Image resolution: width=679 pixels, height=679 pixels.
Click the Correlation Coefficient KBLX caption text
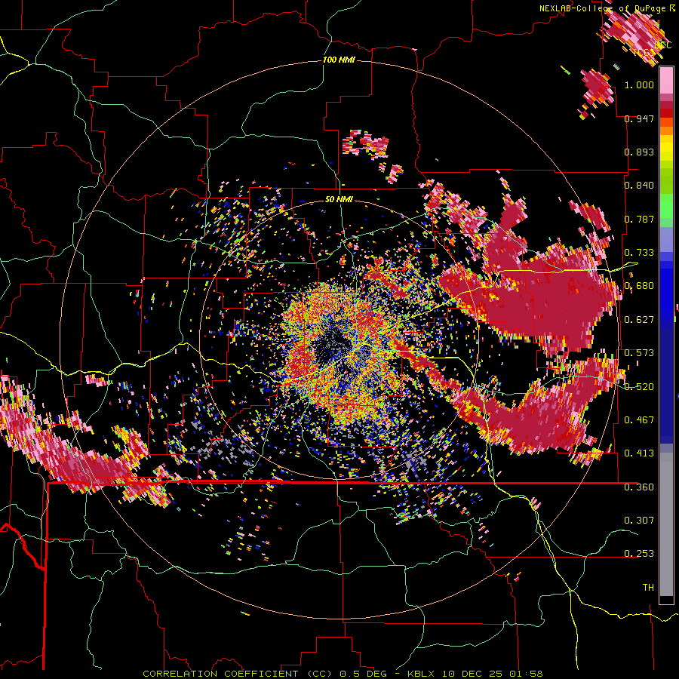[x=343, y=674]
